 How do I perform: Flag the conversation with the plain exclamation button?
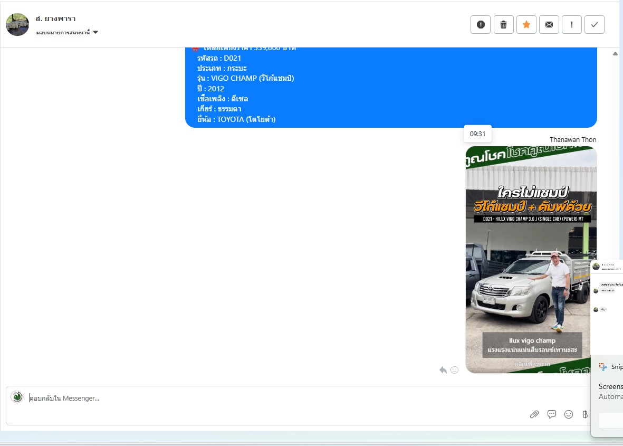(x=572, y=25)
